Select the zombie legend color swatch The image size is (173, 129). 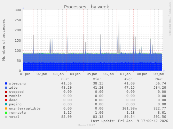click(x=6, y=96)
